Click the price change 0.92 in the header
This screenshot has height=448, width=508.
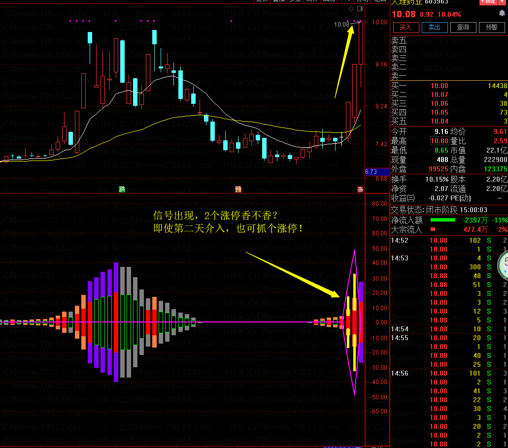(x=426, y=15)
